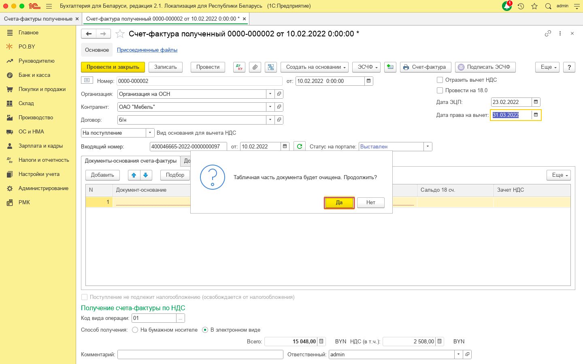Enable Отразить вычет НДС checkbox

point(440,80)
